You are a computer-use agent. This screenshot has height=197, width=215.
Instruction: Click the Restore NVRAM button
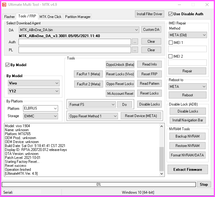pyautogui.click(x=187, y=145)
